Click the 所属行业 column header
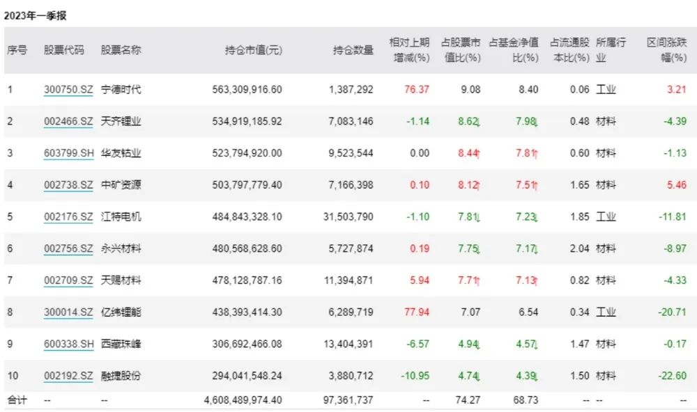 coord(611,49)
